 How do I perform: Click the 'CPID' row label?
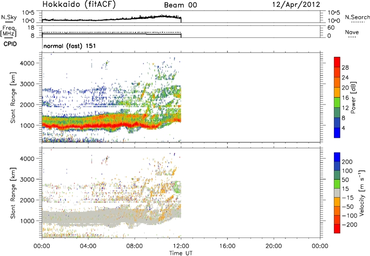click(10, 44)
